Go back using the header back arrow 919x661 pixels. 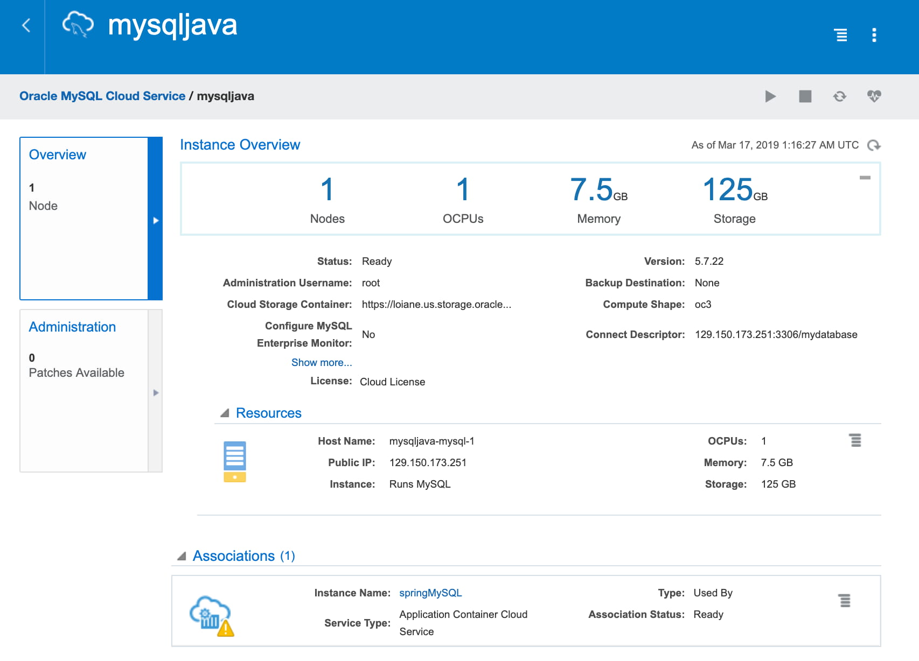click(26, 25)
